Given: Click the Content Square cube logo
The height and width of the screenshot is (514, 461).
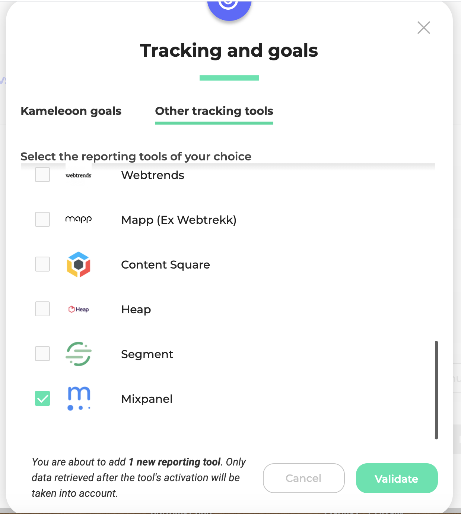Looking at the screenshot, I should coord(79,264).
